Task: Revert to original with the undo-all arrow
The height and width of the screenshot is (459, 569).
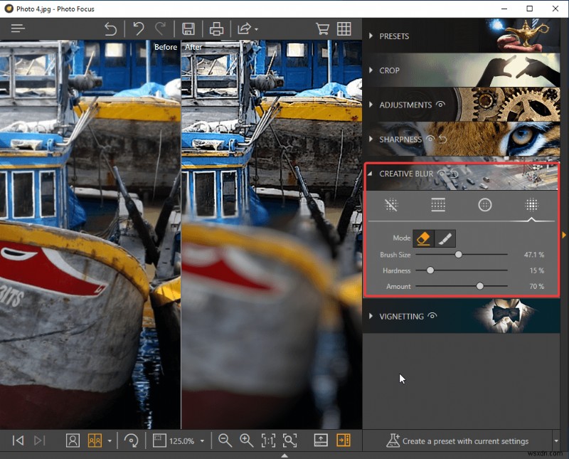Action: tap(110, 28)
